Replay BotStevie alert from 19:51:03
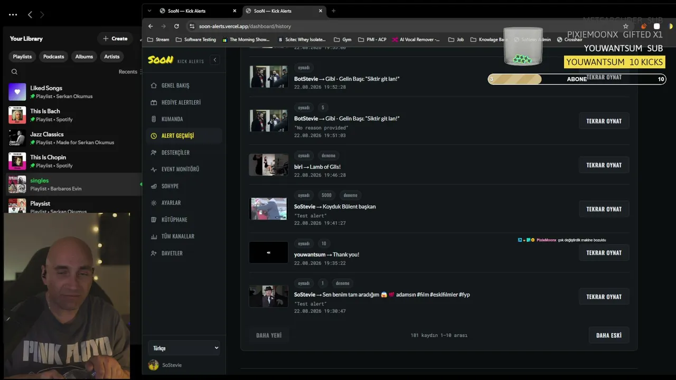This screenshot has width=676, height=380. tap(604, 121)
